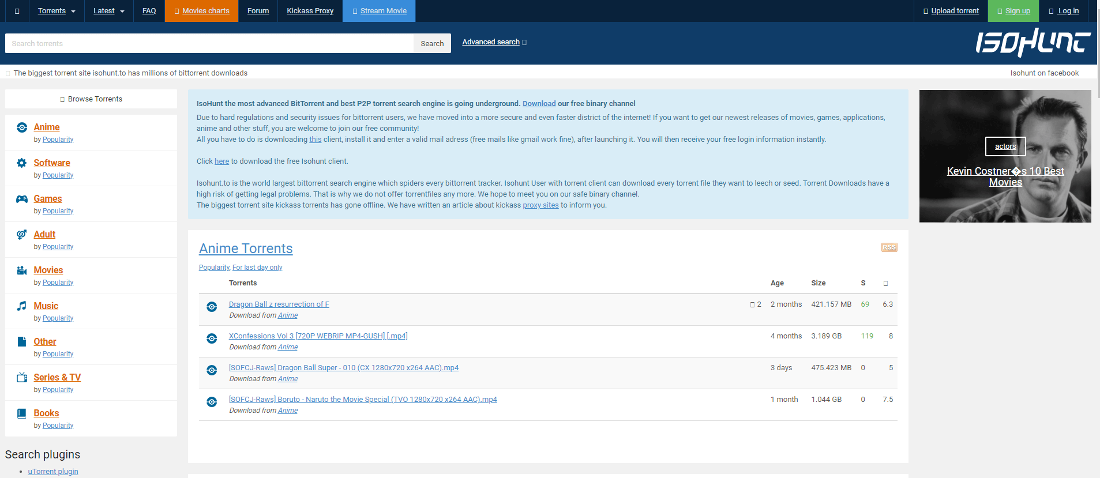Open the Series & TV category link
The height and width of the screenshot is (478, 1100).
[x=57, y=377]
